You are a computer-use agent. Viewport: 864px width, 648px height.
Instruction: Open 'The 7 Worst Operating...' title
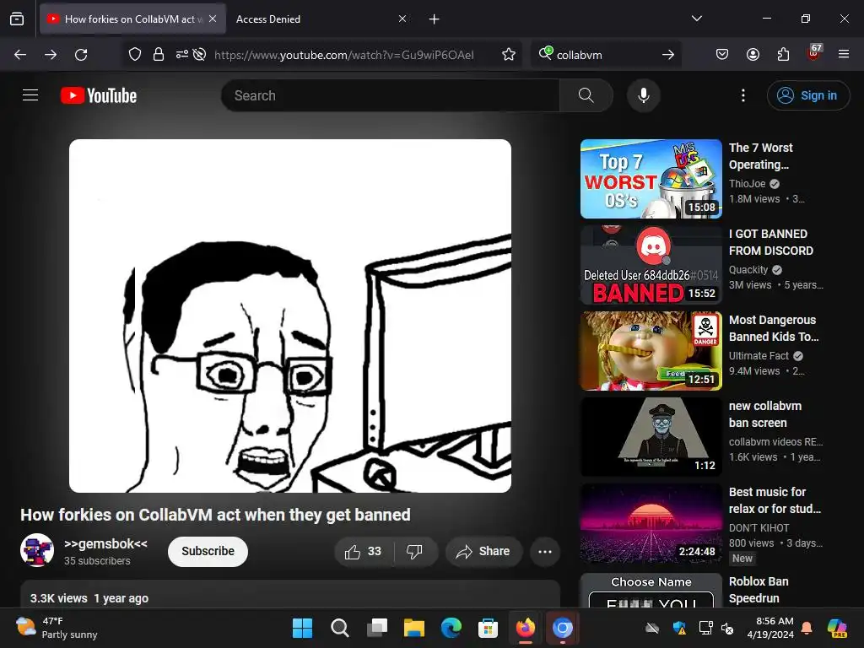761,156
